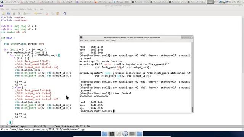Click the Emacs cut (scissors) icon
The image size is (244, 137).
point(47,14)
